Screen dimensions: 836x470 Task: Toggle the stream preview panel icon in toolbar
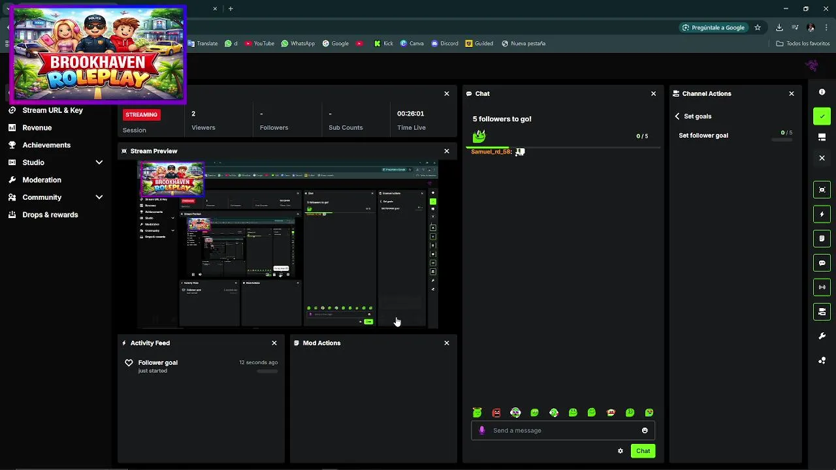pyautogui.click(x=822, y=189)
